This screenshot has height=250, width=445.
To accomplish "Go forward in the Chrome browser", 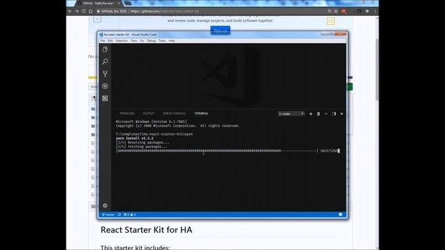I will click(76, 11).
